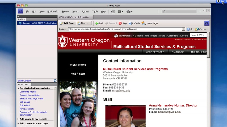This screenshot has height=127, width=227.
Task: Open the Bookmarks menu
Action: point(53,12)
